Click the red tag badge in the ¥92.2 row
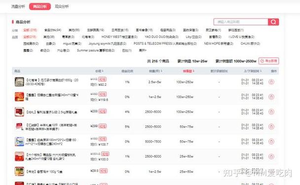The image size is (300, 185). click(102, 79)
